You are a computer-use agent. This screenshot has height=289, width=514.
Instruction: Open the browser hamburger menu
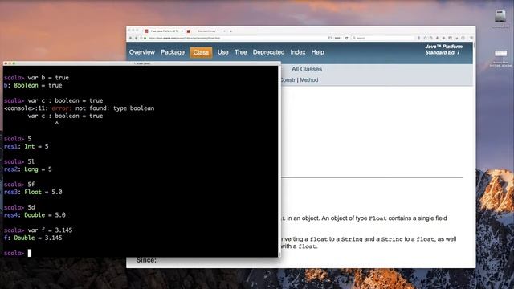pos(471,38)
